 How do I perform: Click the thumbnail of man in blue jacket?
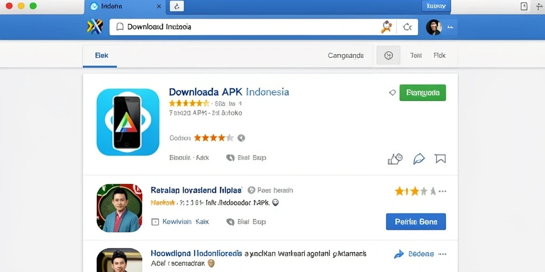(119, 208)
